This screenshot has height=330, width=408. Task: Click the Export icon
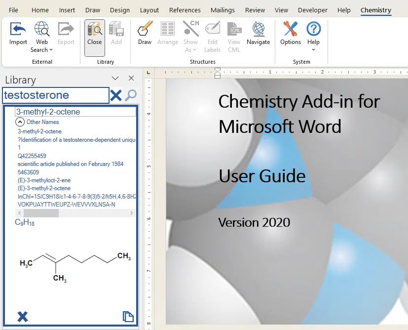tap(66, 29)
